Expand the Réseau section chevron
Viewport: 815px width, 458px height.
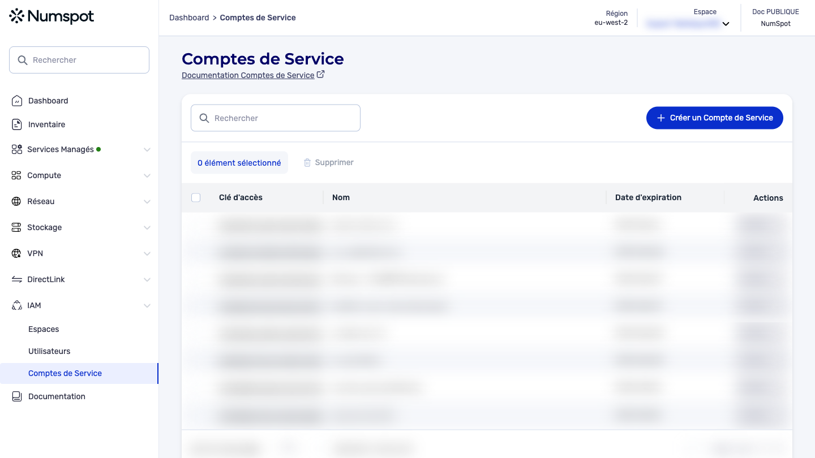click(x=147, y=202)
